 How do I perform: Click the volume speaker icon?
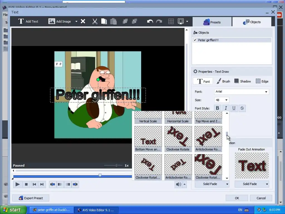pos(178,184)
